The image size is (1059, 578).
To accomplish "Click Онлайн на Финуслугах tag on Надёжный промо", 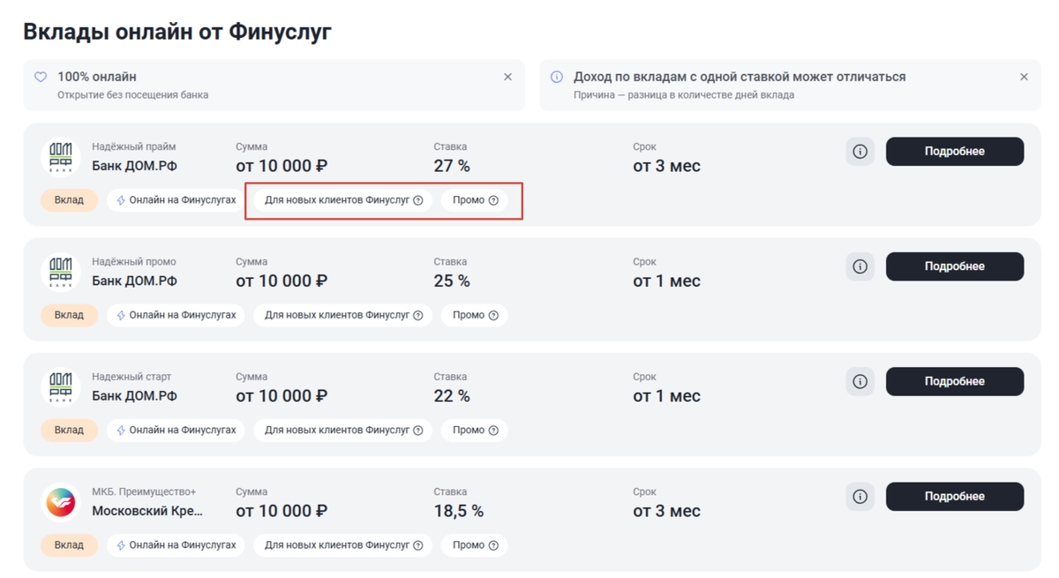I will click(176, 315).
